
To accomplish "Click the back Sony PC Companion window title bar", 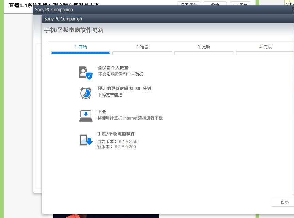I will click(x=163, y=10).
